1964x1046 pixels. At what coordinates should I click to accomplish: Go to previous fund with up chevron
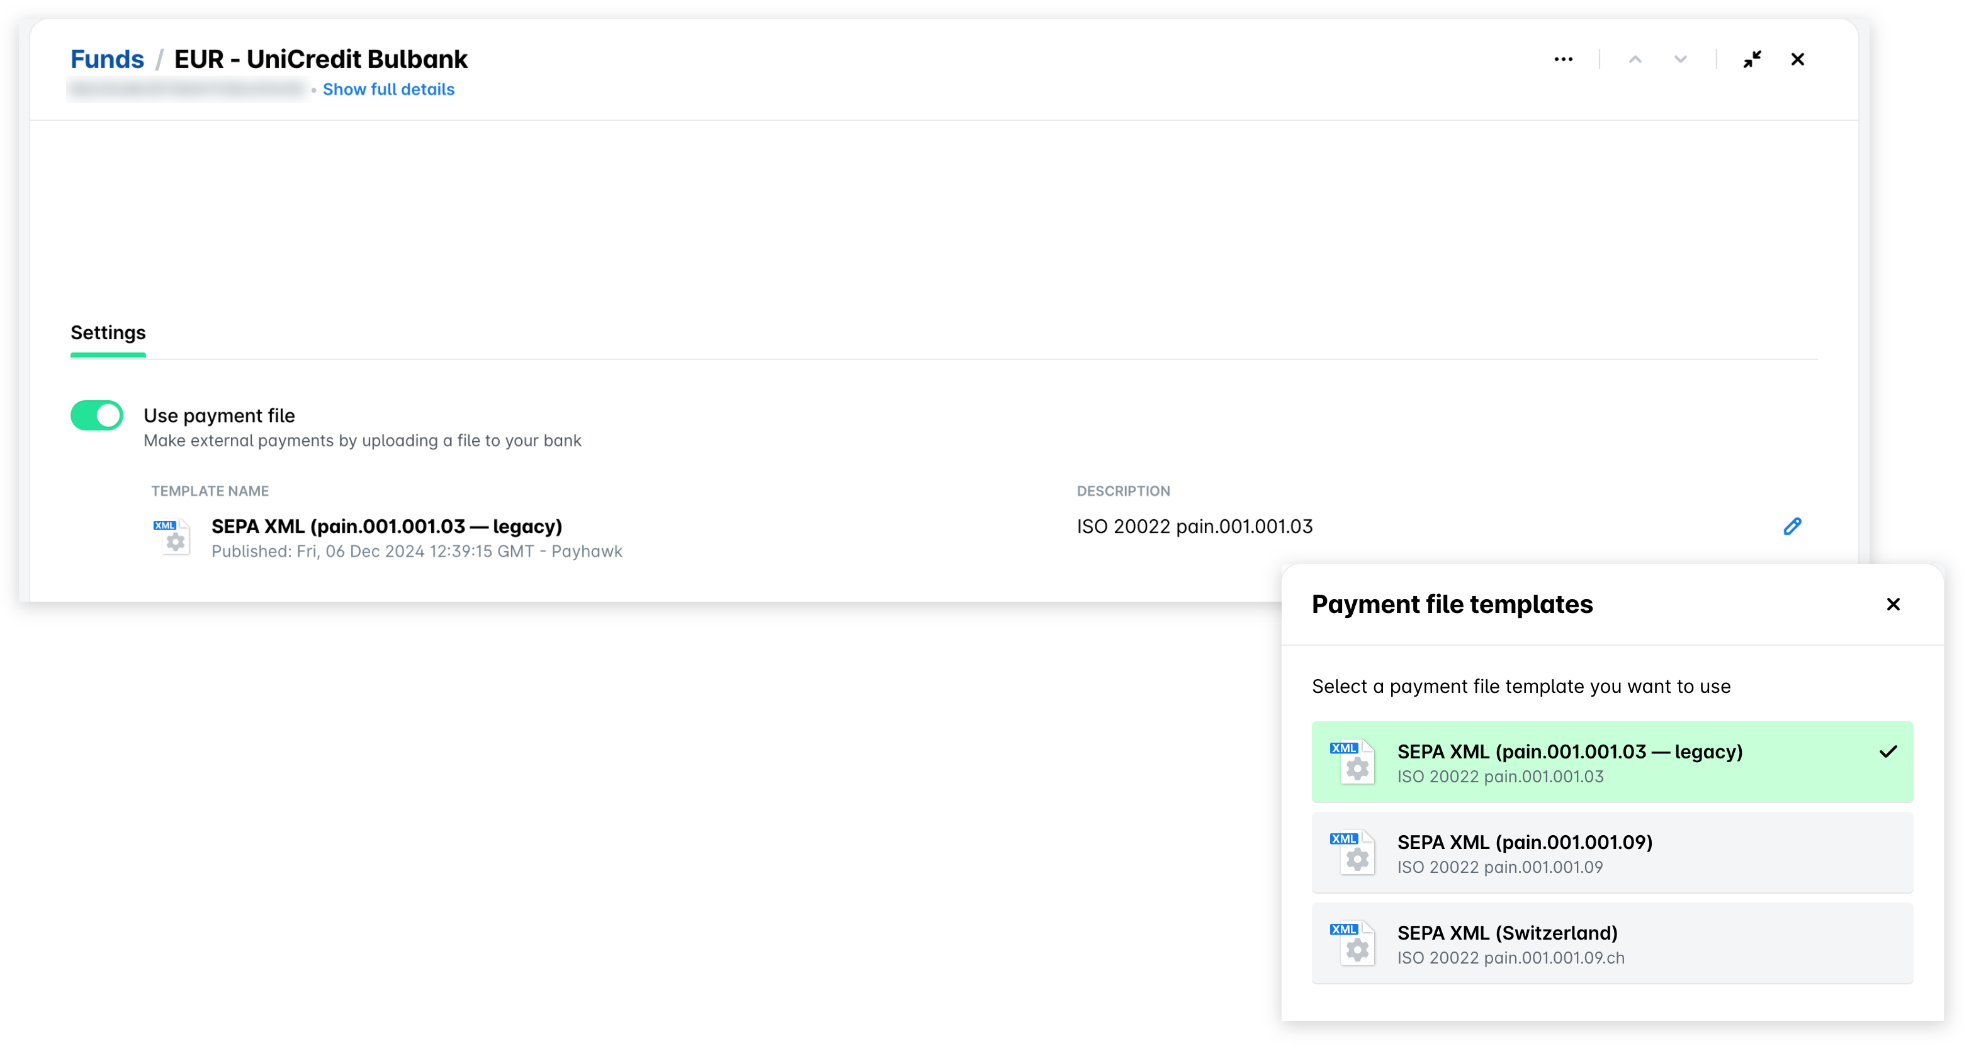tap(1635, 59)
